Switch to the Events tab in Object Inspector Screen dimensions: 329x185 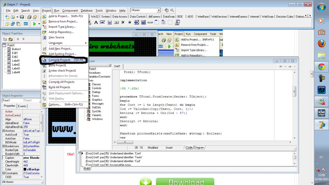coord(22,106)
